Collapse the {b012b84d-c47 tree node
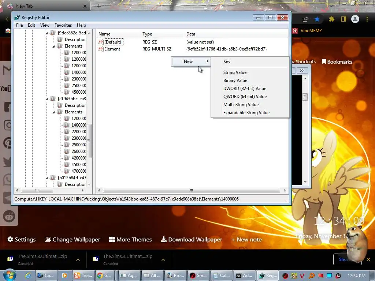This screenshot has height=281, width=375. 47,178
